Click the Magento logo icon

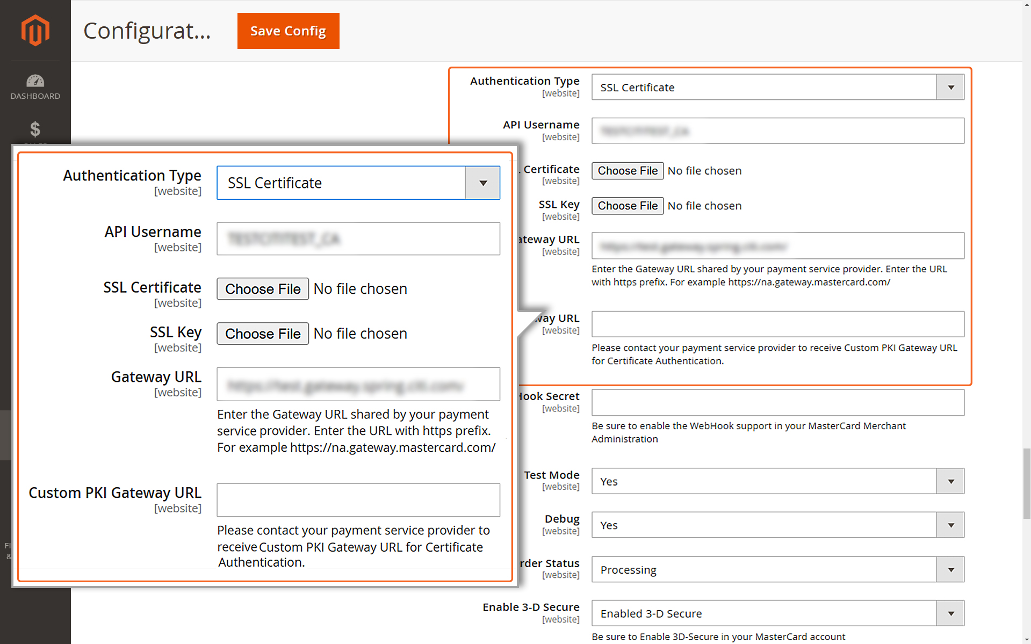[x=35, y=30]
